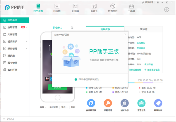Click the 刷新 refresh button under phone
Image resolution: width=176 pixels, height=122 pixels.
coord(73,107)
